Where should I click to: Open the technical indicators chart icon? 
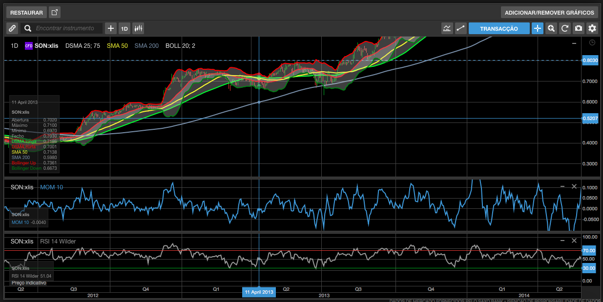click(447, 28)
